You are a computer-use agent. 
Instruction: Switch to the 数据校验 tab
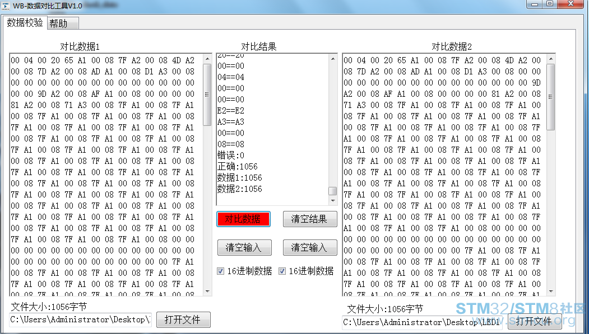[25, 22]
